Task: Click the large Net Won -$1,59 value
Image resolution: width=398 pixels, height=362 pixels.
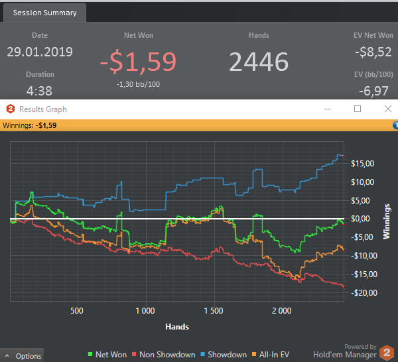Action: 138,62
